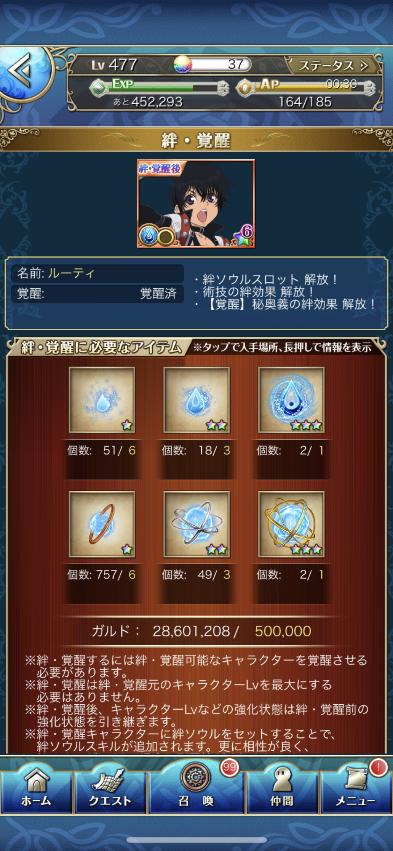Tap the ガルド cost amount row
This screenshot has height=851, width=393.
pos(201,631)
